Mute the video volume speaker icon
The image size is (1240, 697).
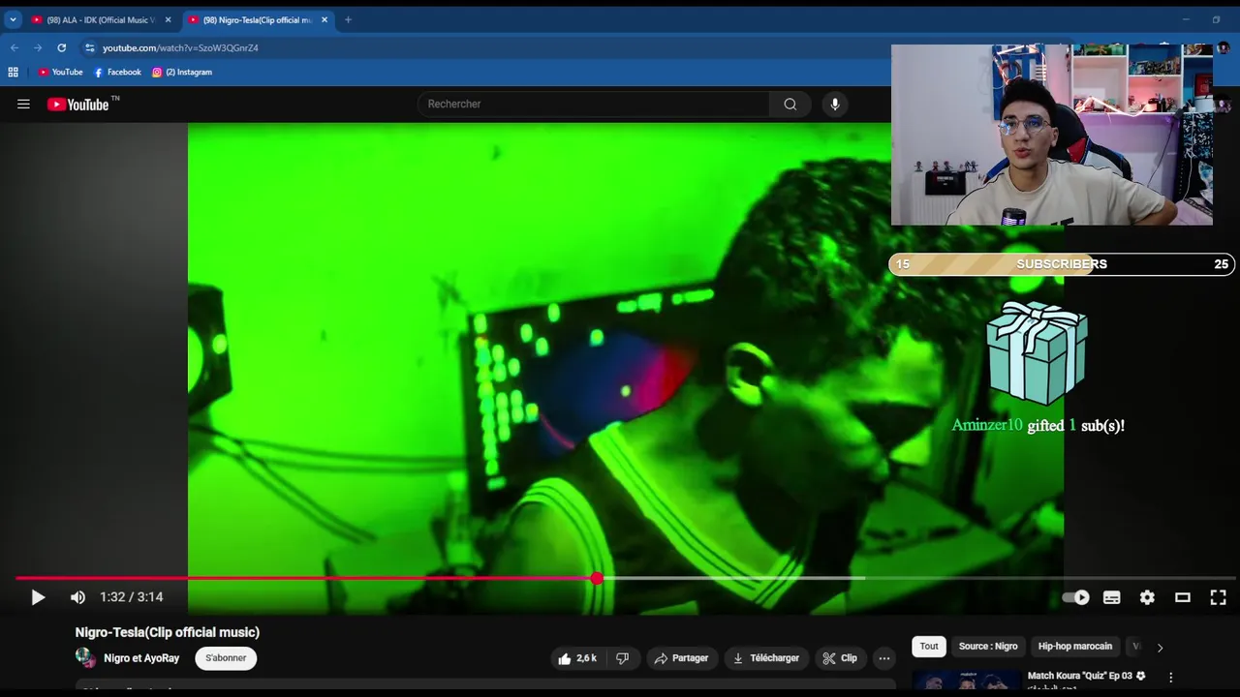coord(77,597)
